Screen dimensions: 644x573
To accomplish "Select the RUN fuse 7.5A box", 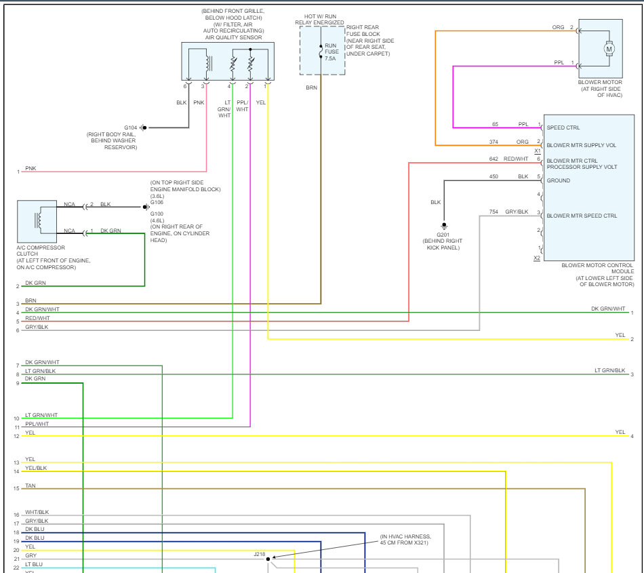I will [x=323, y=51].
